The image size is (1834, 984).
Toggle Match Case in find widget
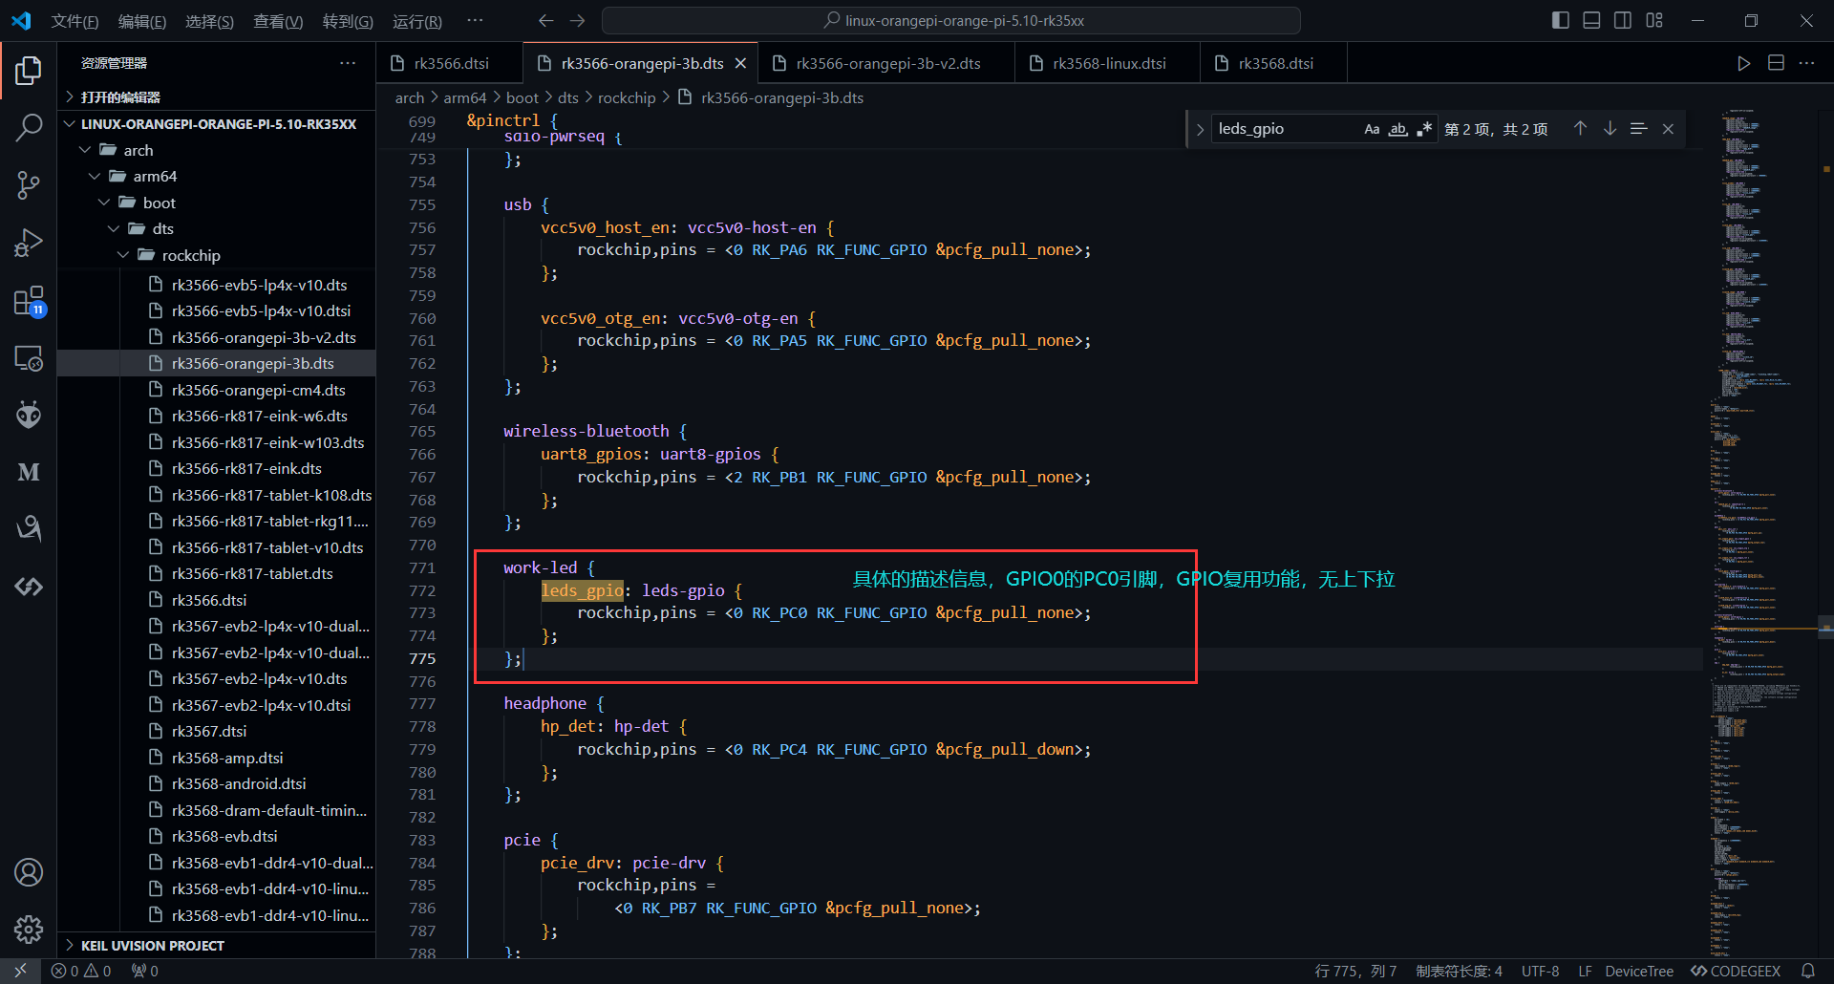pos(1372,129)
